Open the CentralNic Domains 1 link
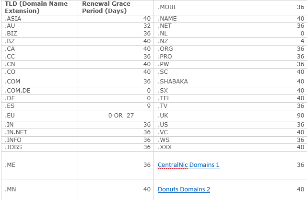This screenshot has width=307, height=200. click(x=189, y=165)
